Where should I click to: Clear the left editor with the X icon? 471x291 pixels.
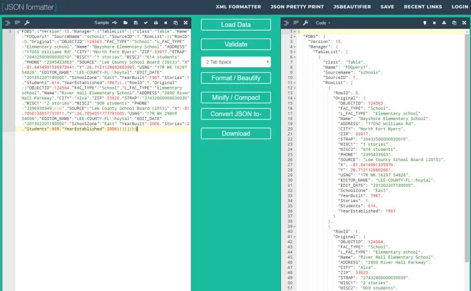tap(166, 23)
